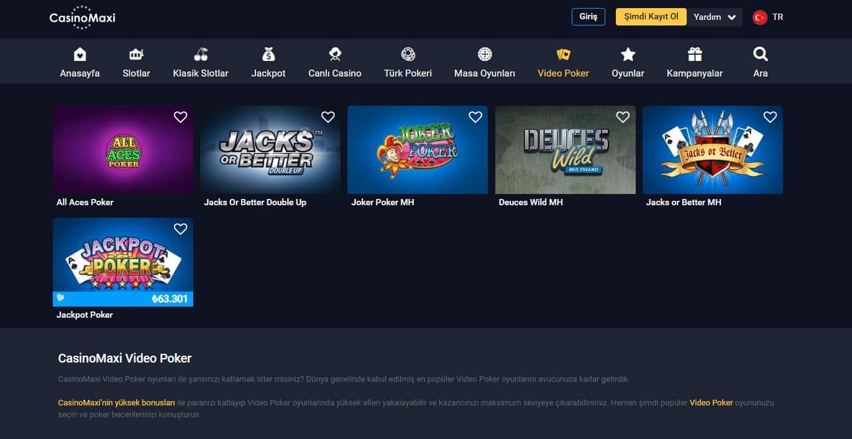Go to Canlı Casino menu label
The height and width of the screenshot is (439, 852).
pyautogui.click(x=335, y=73)
